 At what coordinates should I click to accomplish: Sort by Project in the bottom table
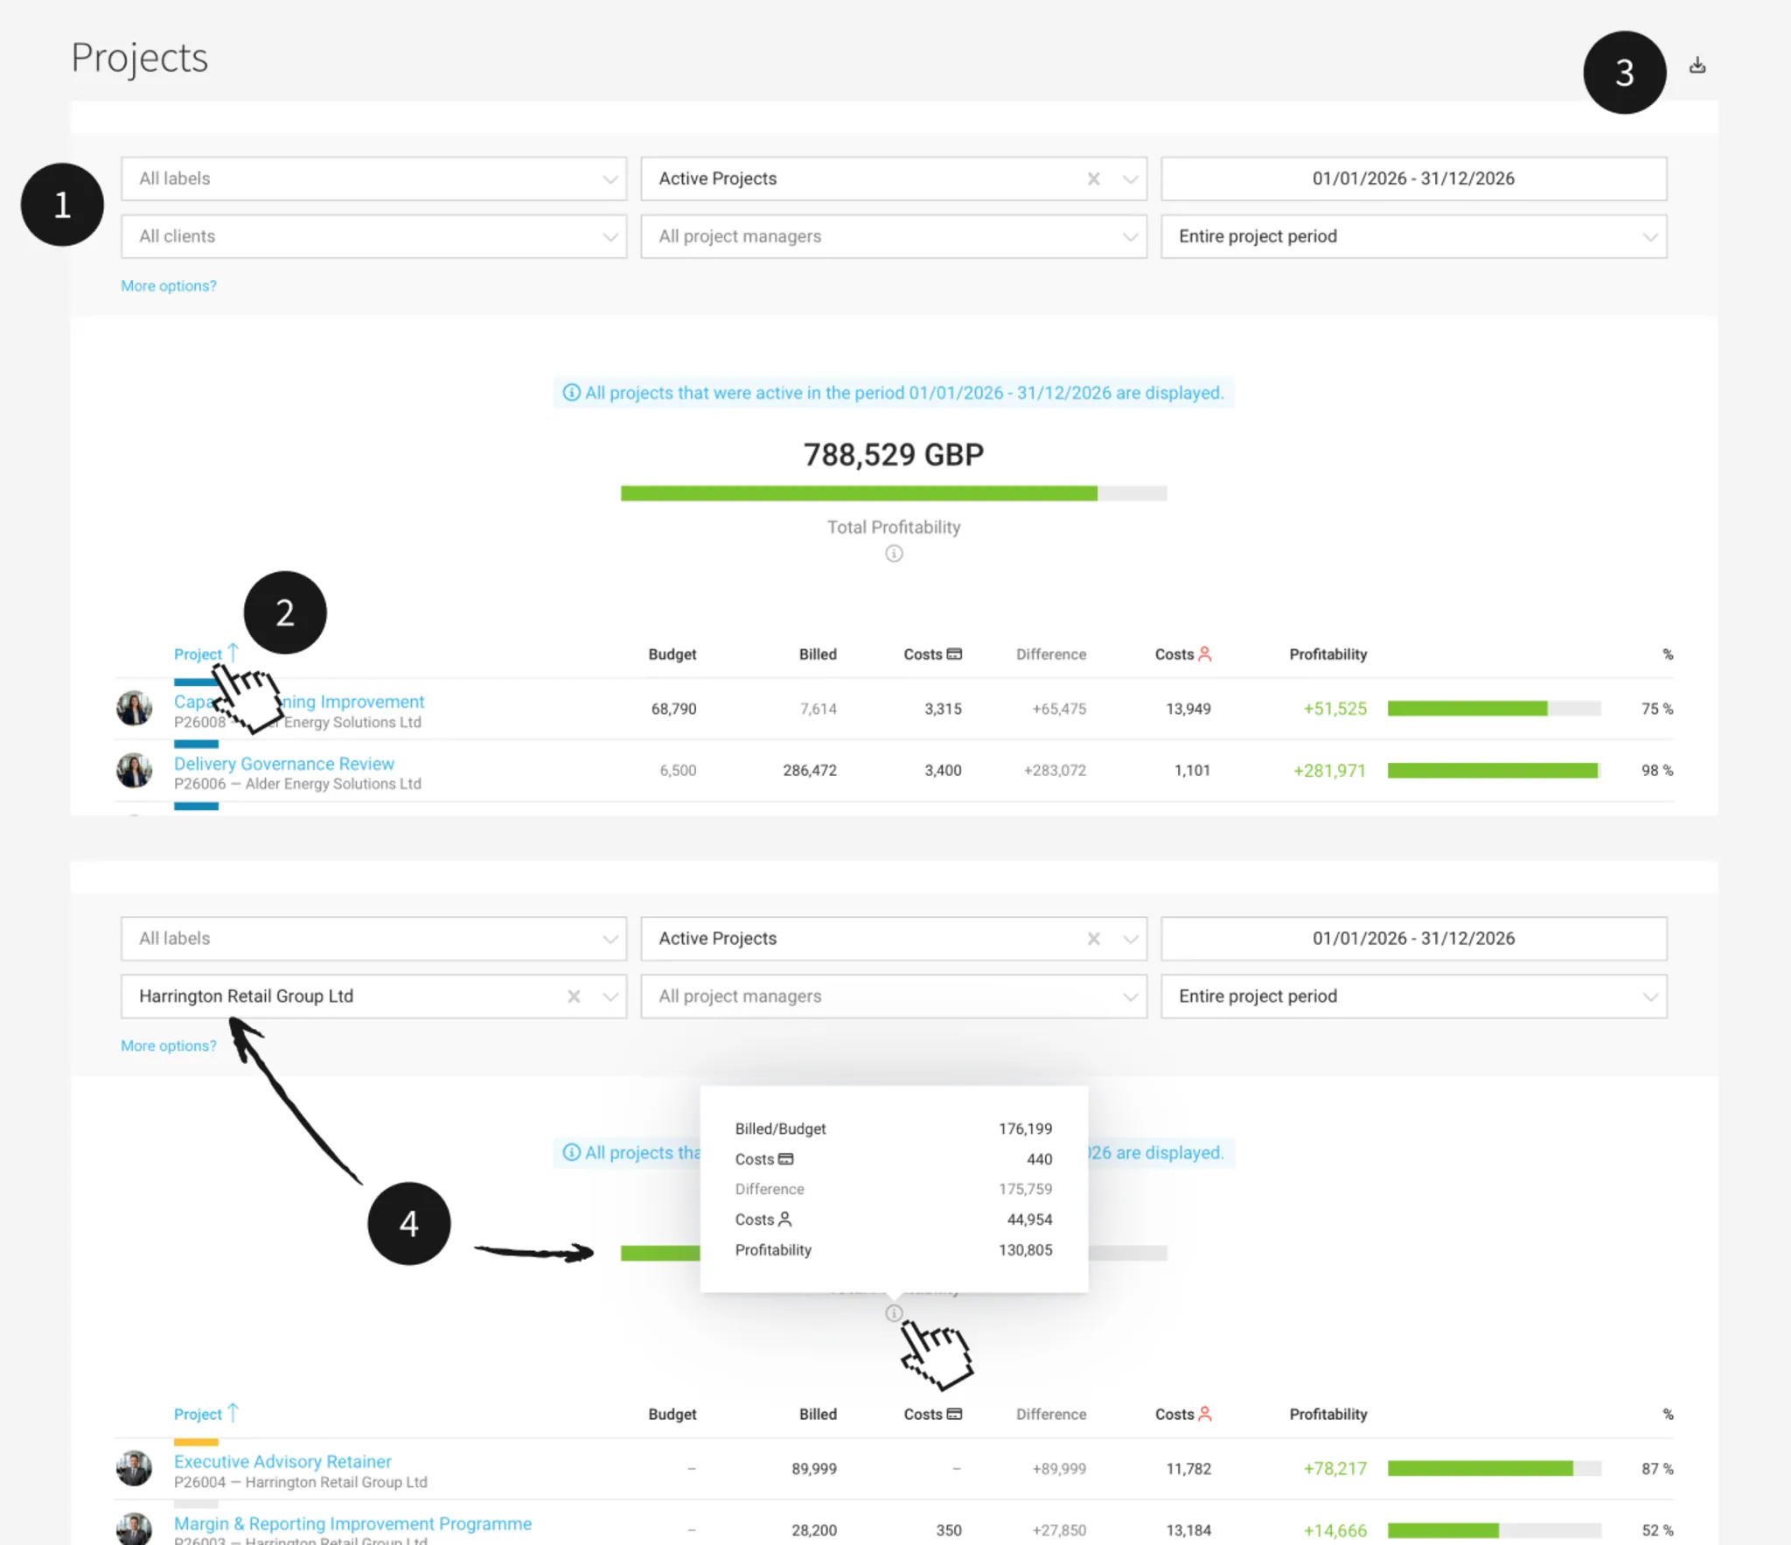206,1415
